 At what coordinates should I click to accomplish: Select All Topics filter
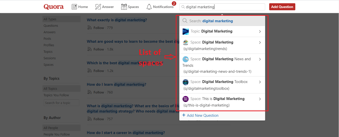[x=62, y=88]
